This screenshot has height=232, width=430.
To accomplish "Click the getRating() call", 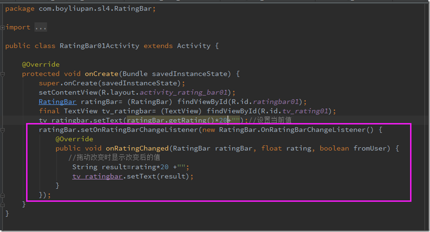I will point(192,120).
